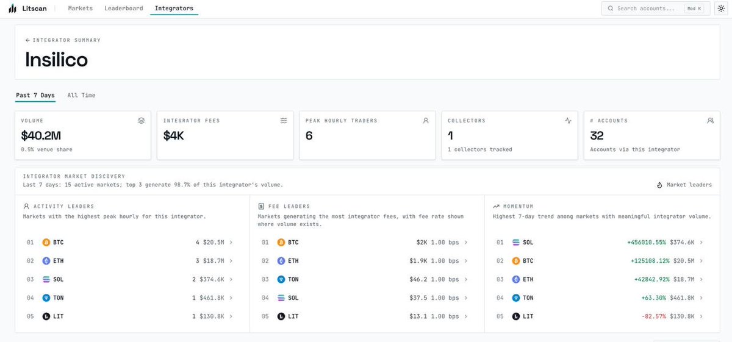Image resolution: width=732 pixels, height=342 pixels.
Task: Click TON coin icon in Fee Leaders
Action: pos(281,279)
